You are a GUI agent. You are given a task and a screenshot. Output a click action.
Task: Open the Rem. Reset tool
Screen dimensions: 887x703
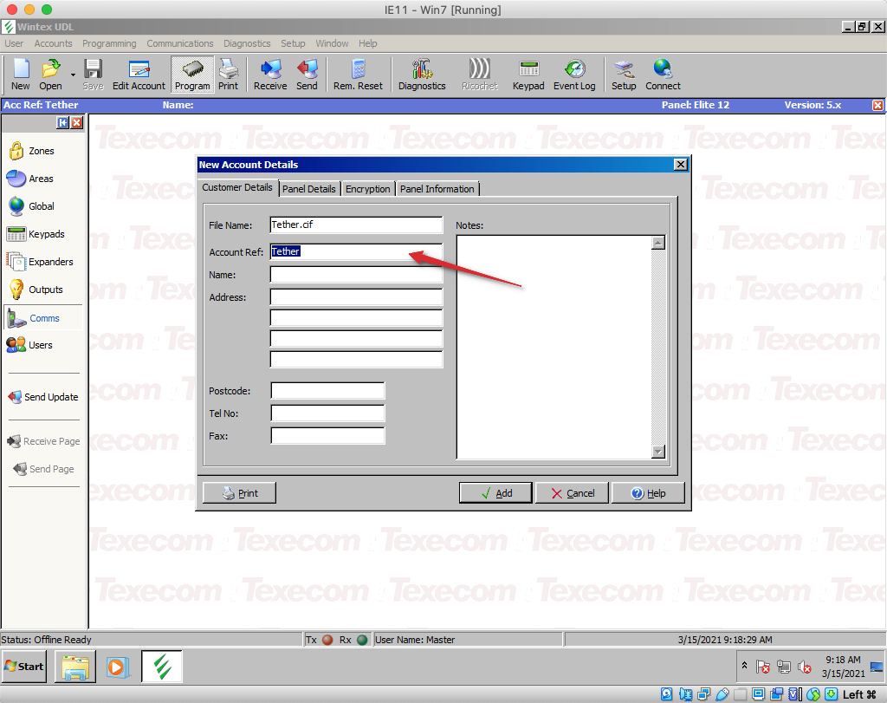pos(358,75)
